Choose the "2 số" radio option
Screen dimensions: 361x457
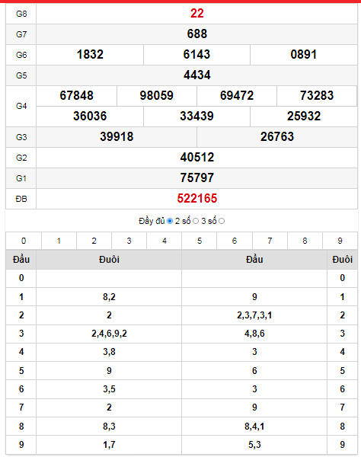tap(196, 221)
